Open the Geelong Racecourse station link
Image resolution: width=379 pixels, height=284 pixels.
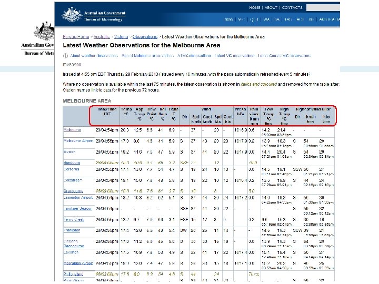tap(74, 244)
